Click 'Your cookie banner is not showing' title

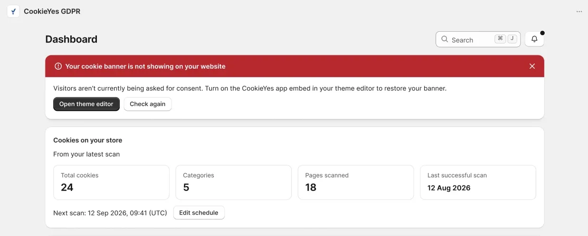pyautogui.click(x=145, y=66)
